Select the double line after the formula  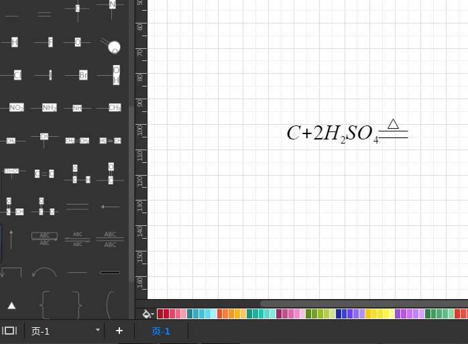pyautogui.click(x=393, y=134)
